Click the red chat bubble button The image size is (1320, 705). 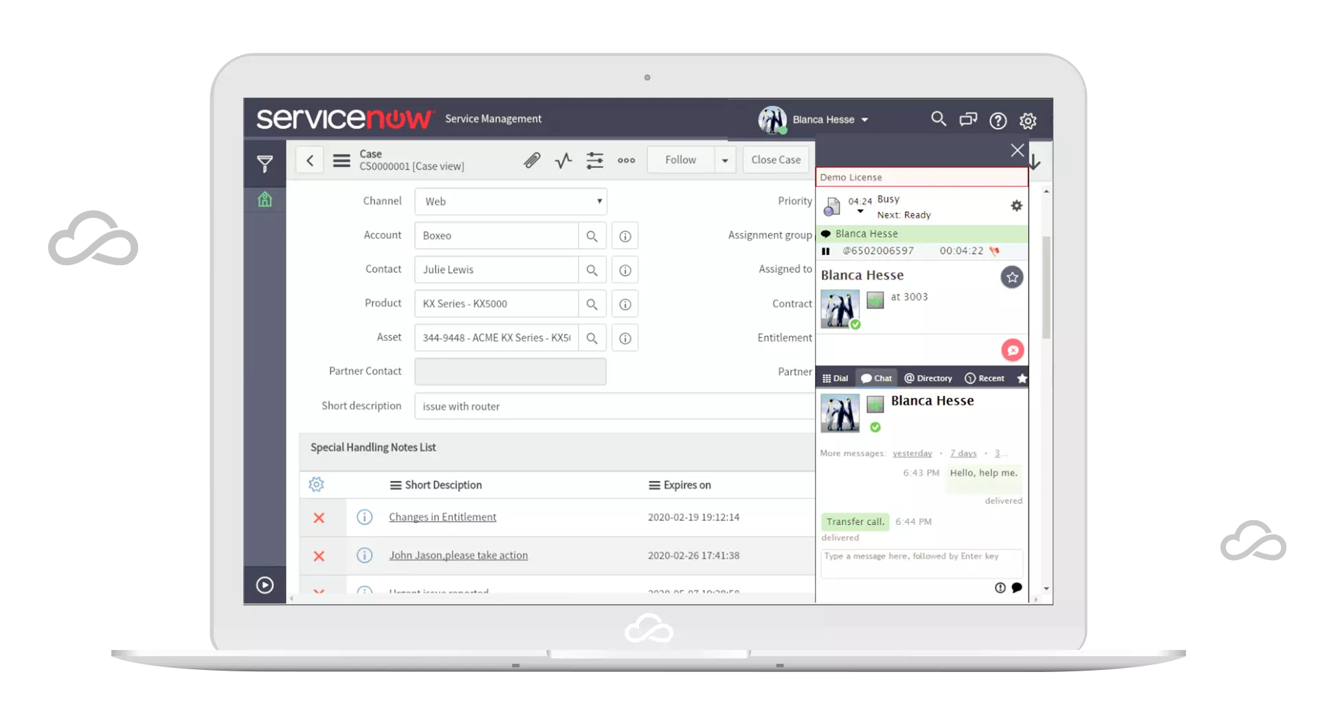coord(1012,350)
